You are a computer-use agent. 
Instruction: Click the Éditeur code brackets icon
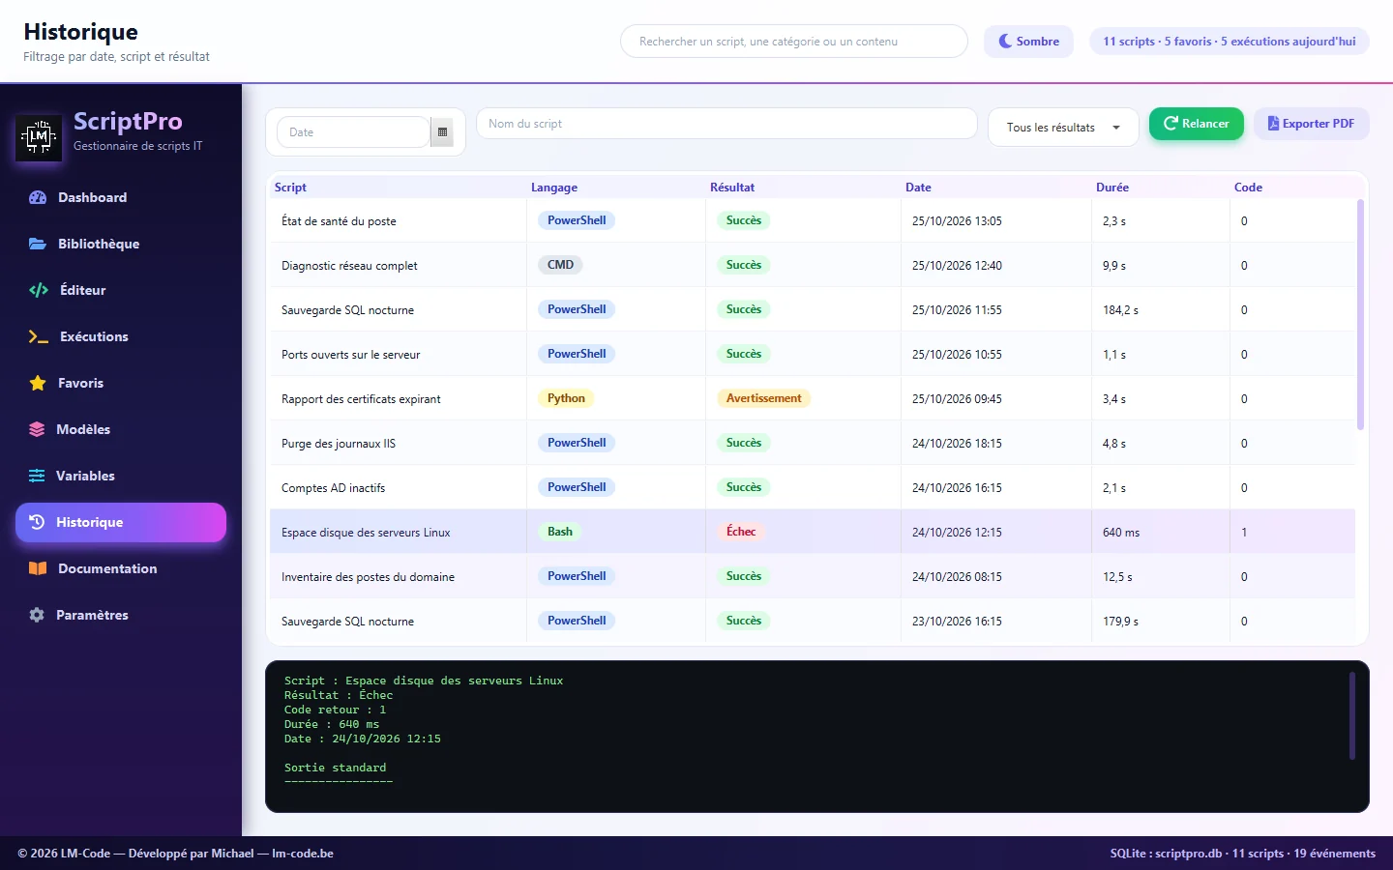click(39, 290)
